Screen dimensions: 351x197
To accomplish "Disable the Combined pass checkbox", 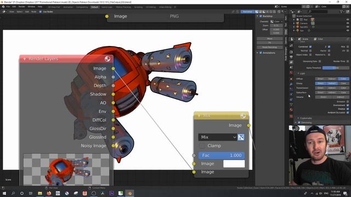I will click(310, 47).
